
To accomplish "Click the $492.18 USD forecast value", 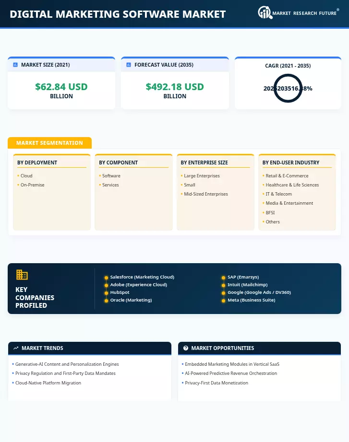I will (x=175, y=87).
